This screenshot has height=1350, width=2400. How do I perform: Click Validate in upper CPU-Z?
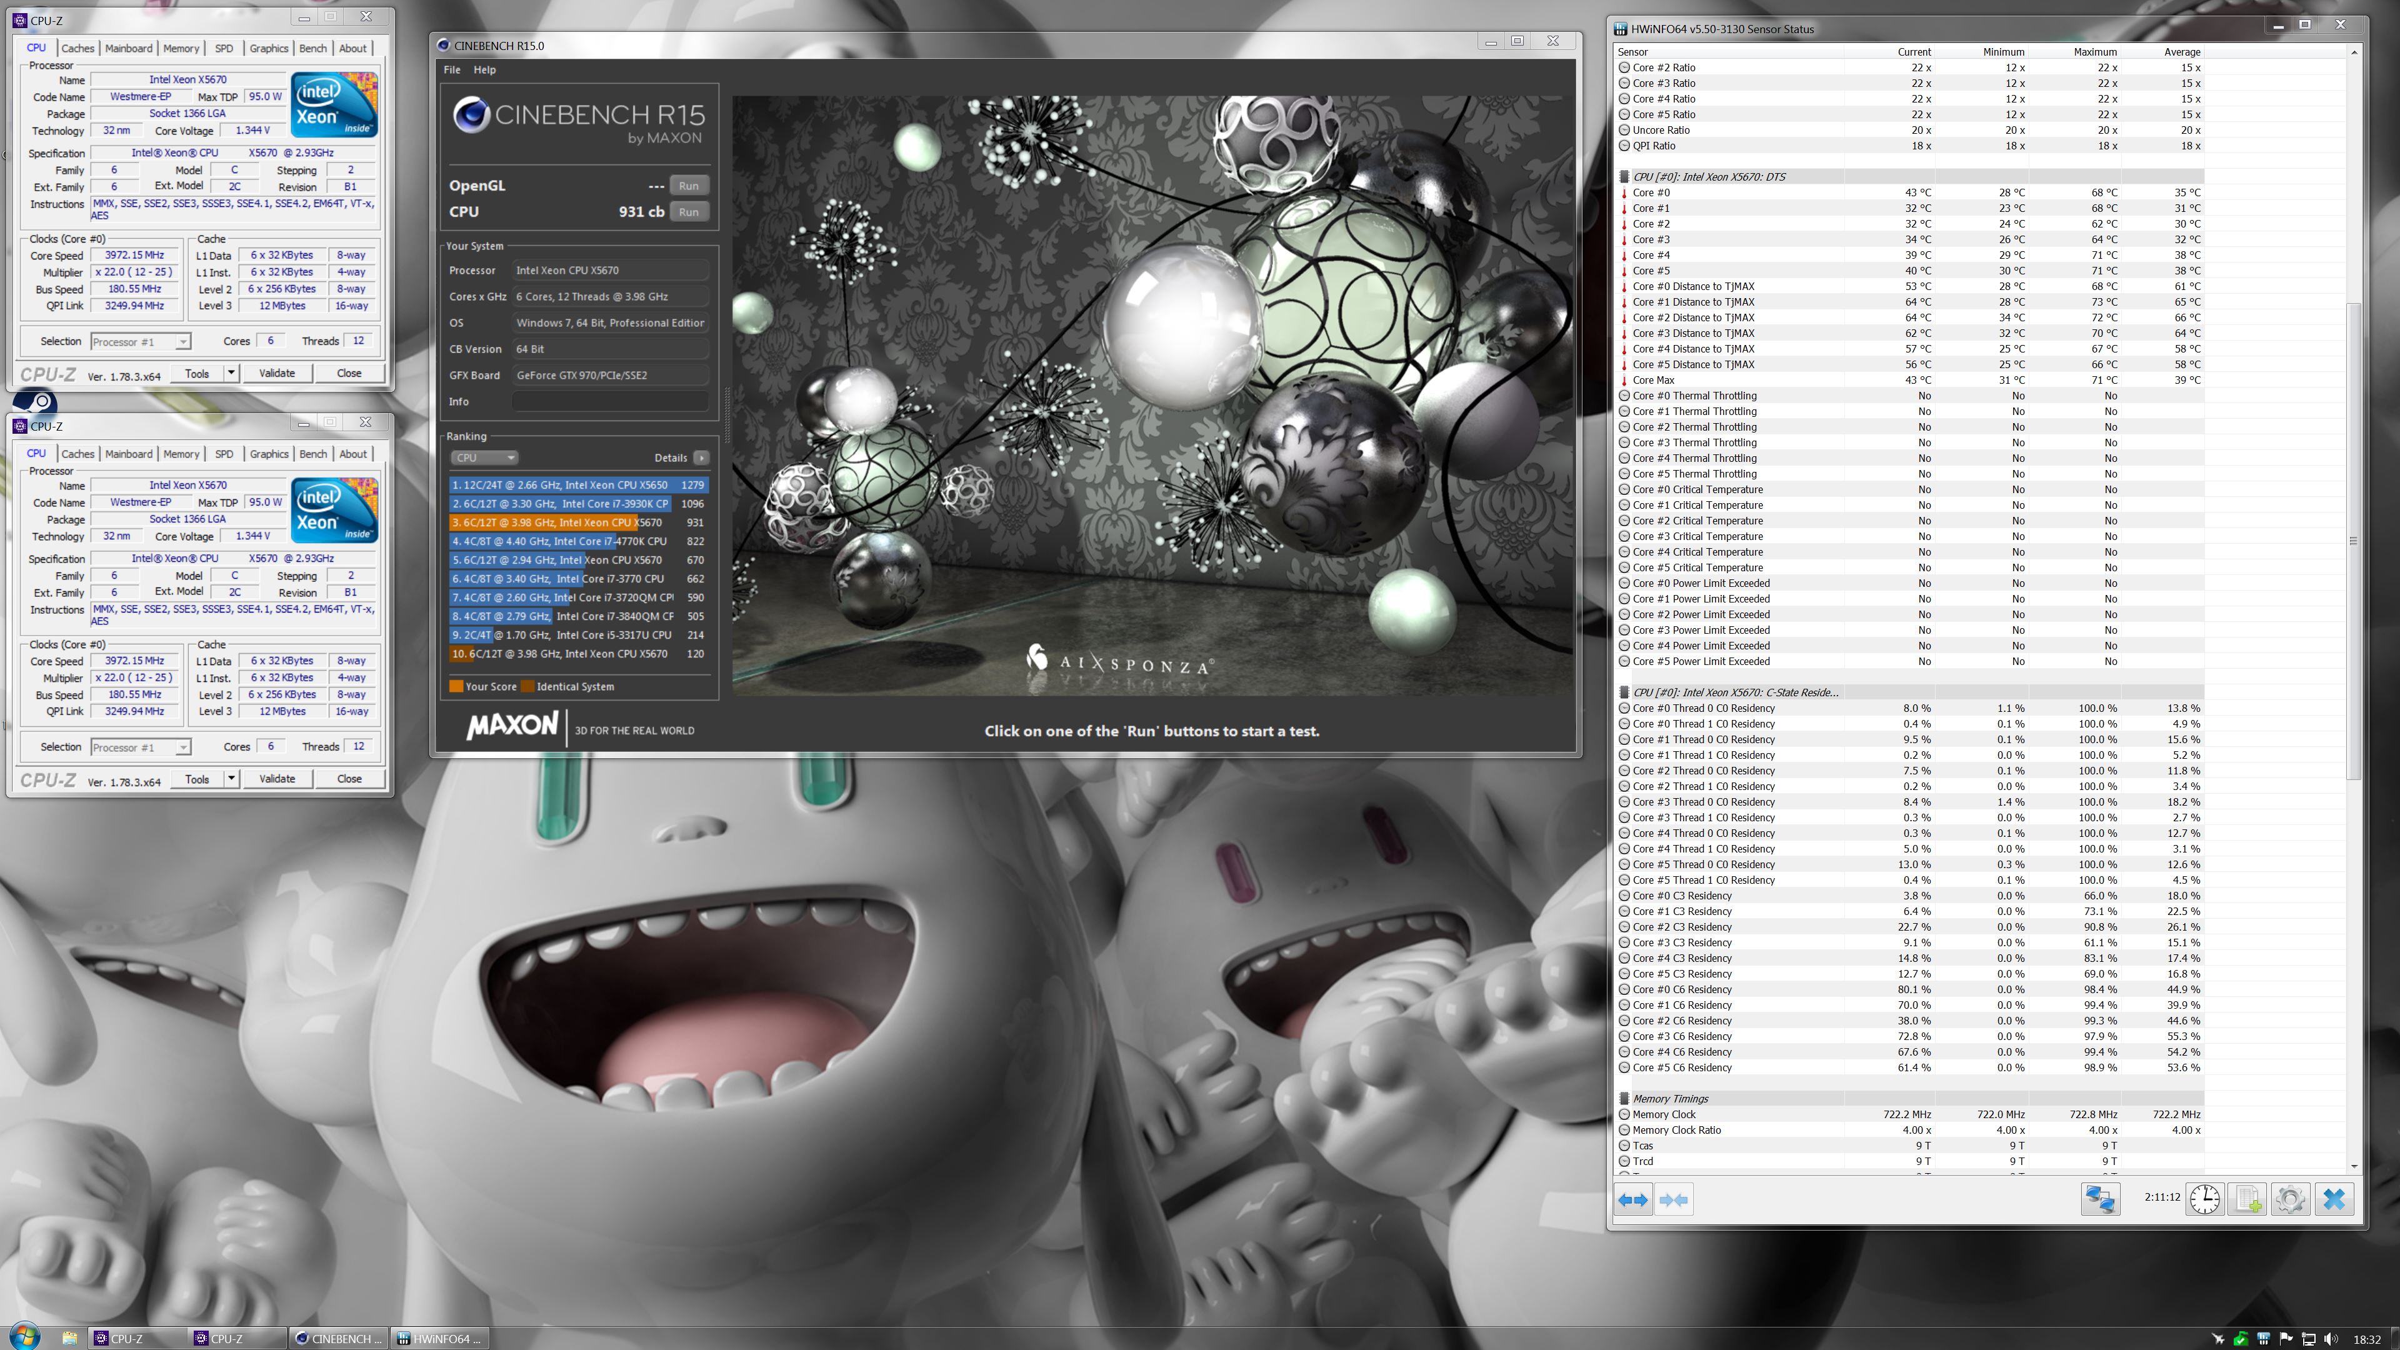point(277,372)
